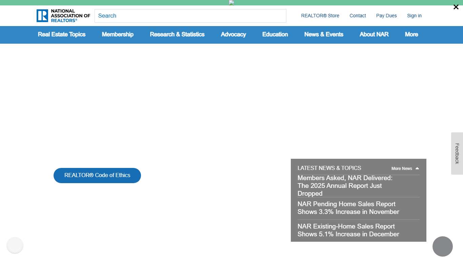The height and width of the screenshot is (260, 463).
Task: Go to REALTOR® Store link
Action: (320, 16)
